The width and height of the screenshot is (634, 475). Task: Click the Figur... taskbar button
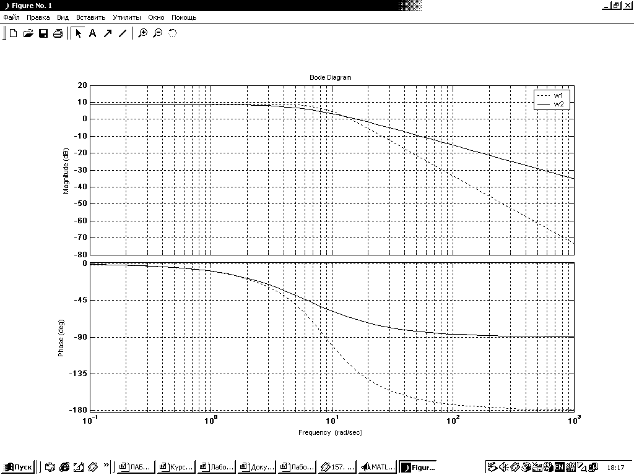point(419,467)
